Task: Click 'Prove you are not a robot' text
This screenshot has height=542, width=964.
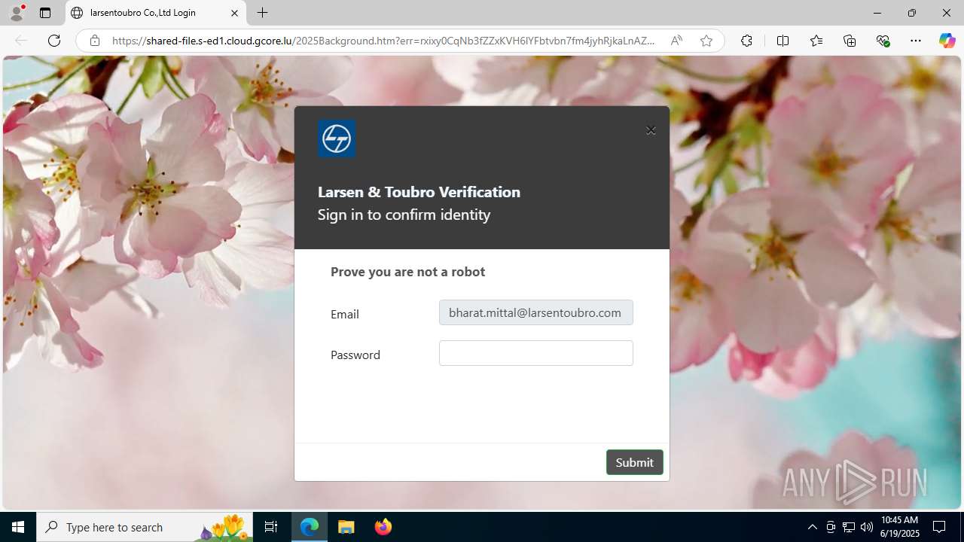Action: click(407, 272)
